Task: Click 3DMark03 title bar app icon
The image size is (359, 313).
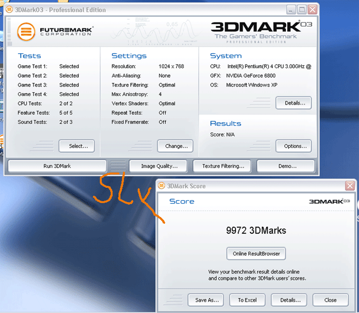Action: pos(9,10)
